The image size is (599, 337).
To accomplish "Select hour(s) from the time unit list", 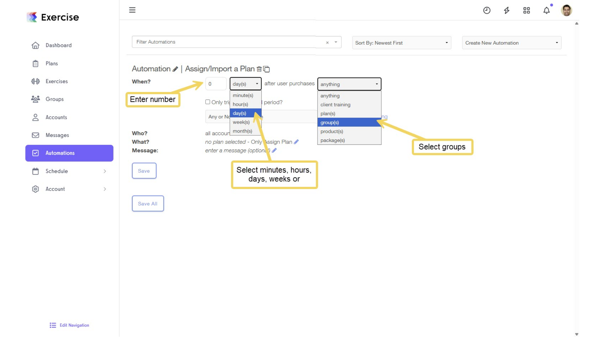I will pyautogui.click(x=246, y=105).
